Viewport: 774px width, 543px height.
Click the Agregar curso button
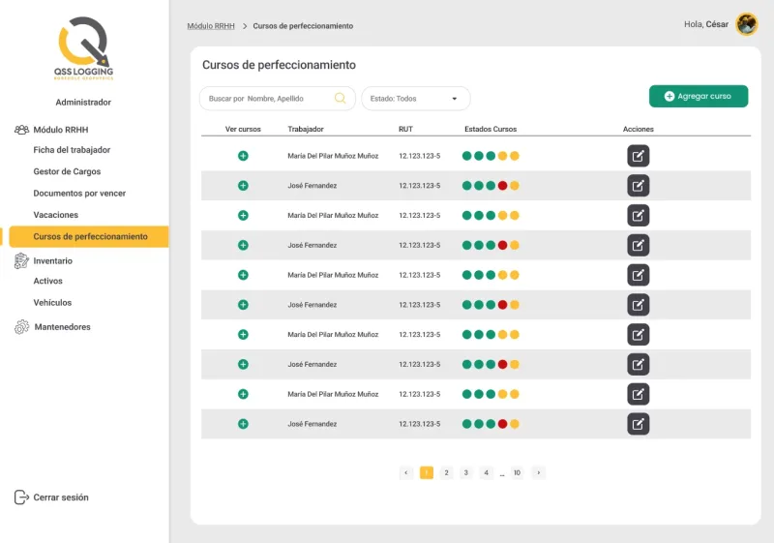[x=698, y=96]
